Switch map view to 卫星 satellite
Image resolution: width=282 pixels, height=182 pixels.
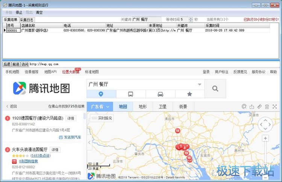[162, 107]
